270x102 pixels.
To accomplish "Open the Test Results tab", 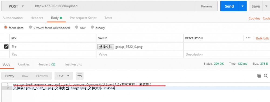I will point(73,64).
